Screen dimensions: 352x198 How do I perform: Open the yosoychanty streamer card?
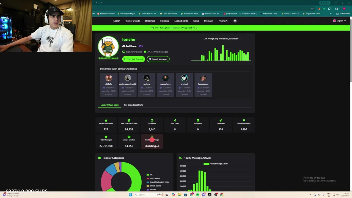[166, 85]
